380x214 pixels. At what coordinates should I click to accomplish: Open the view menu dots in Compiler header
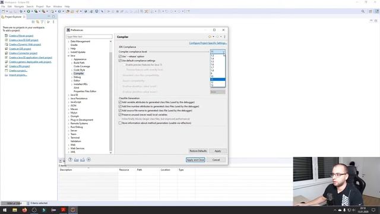pyautogui.click(x=224, y=37)
